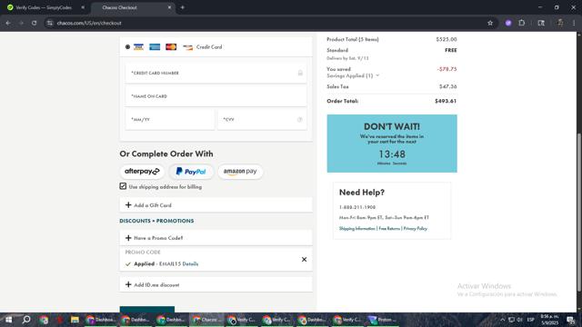Focus the Credit Card Number field
Screen dimensions: 582x327
pyautogui.click(x=216, y=73)
